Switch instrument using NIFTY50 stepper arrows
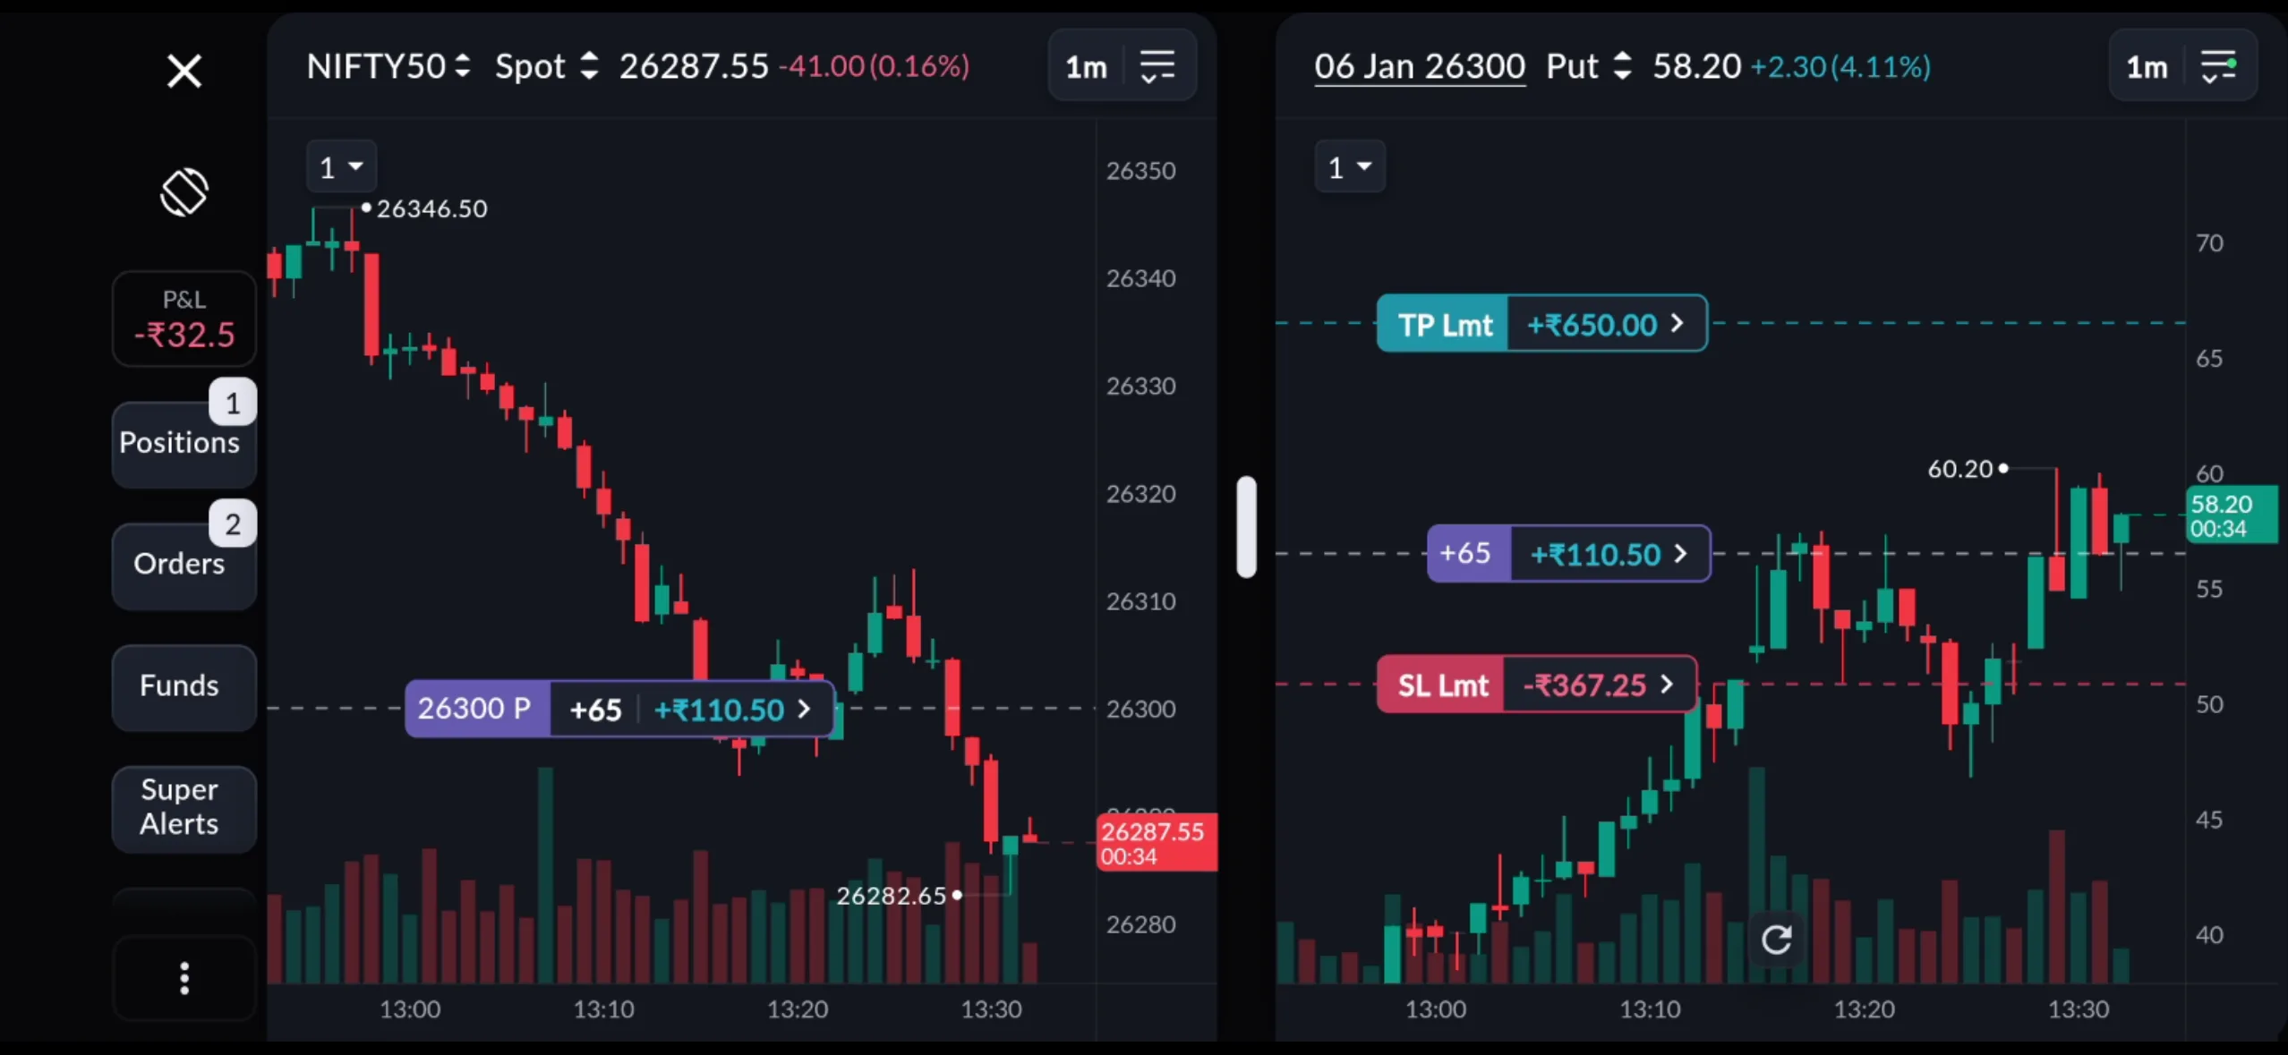This screenshot has height=1055, width=2288. pyautogui.click(x=462, y=65)
